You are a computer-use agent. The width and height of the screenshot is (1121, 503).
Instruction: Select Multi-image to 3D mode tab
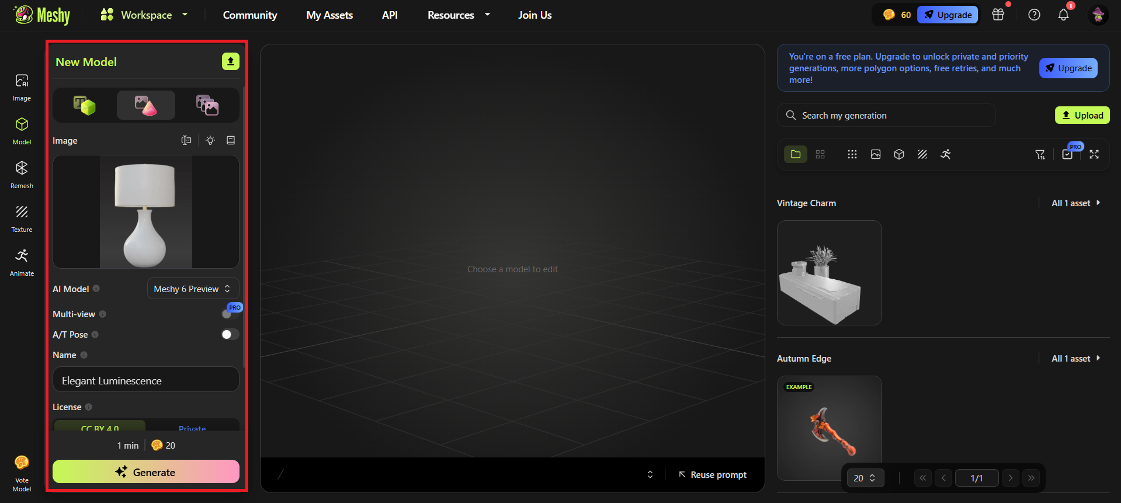click(x=207, y=105)
